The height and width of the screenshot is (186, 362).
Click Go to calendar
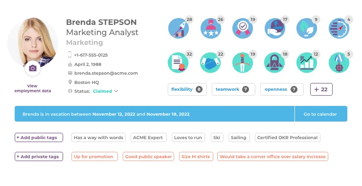[321, 114]
